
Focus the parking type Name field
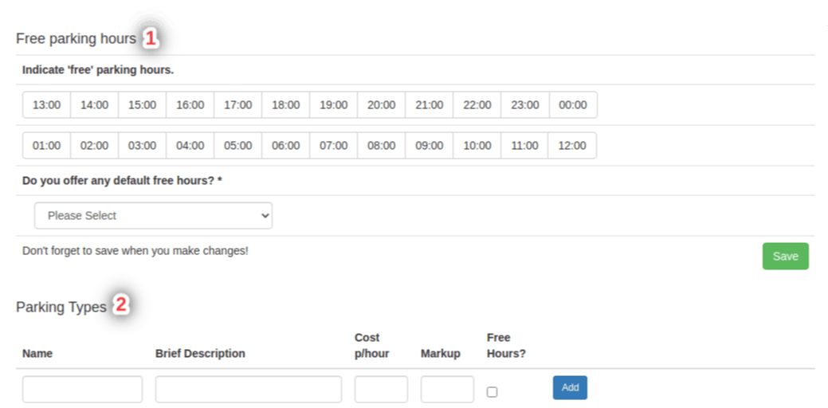tap(82, 390)
